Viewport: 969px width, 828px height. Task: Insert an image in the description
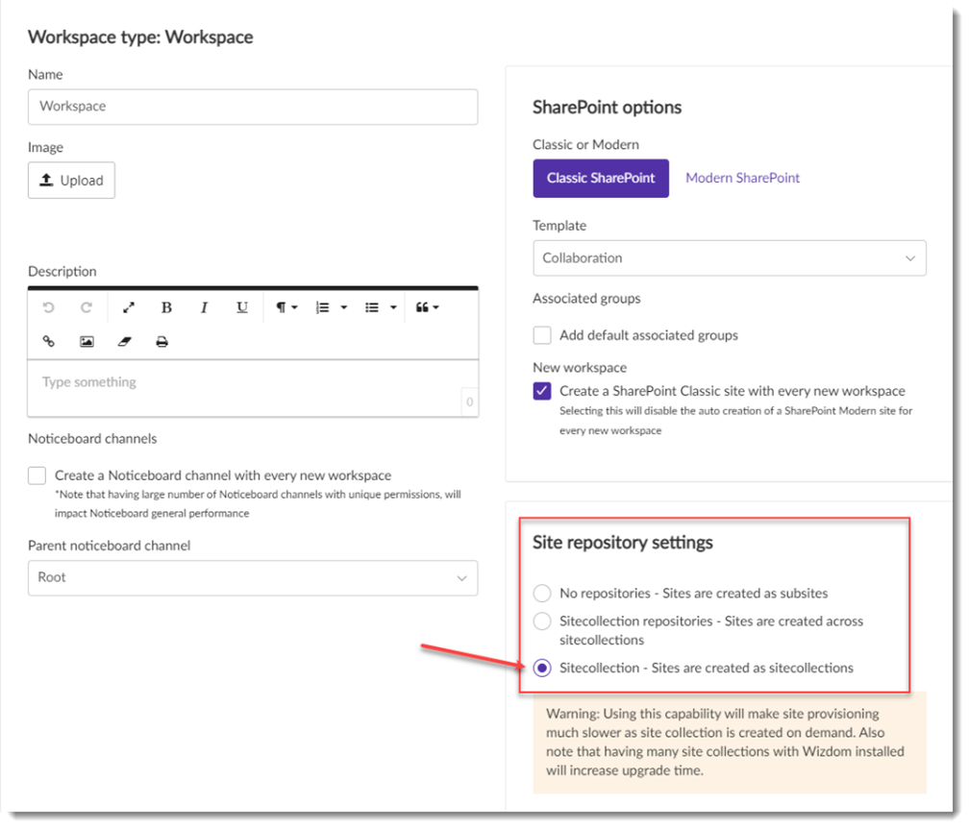pos(87,341)
